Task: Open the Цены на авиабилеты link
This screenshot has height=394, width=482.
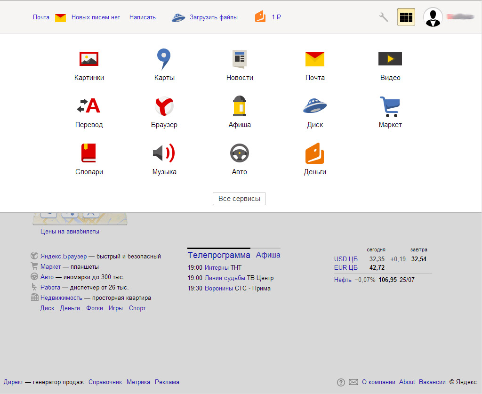Action: coord(70,232)
